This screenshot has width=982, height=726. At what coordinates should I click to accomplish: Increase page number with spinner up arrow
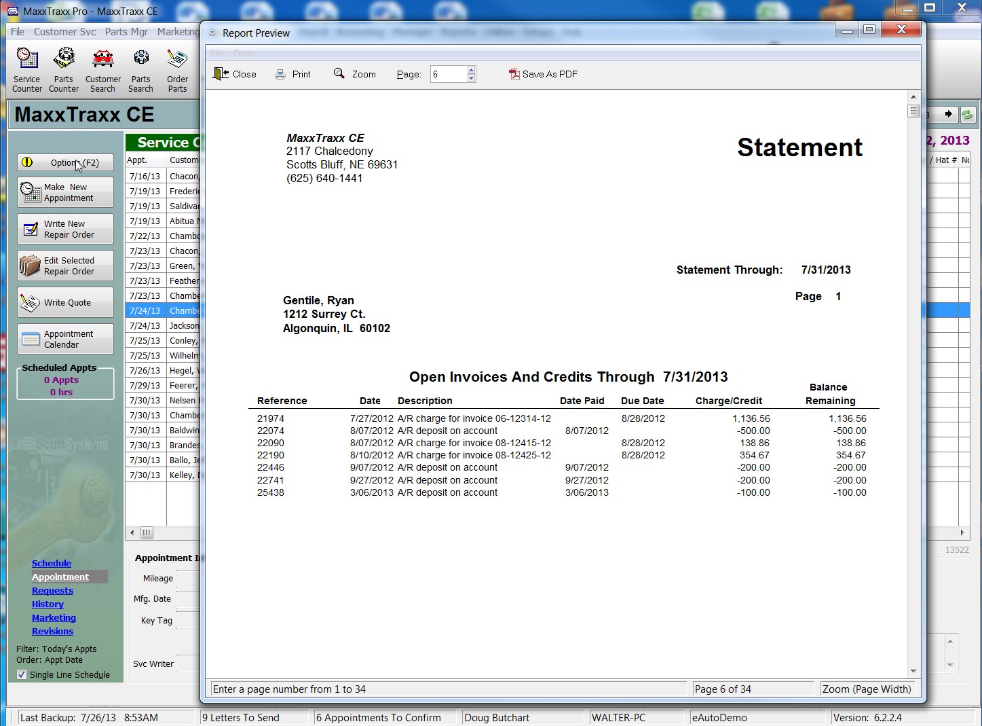472,70
